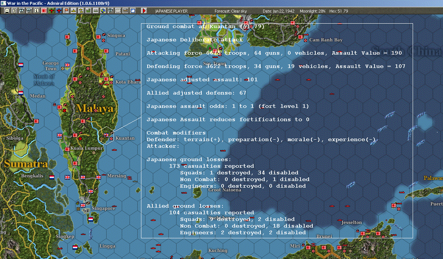Click the Kota Bharu base label
Screen dimensions: 443x259
pos(128,82)
